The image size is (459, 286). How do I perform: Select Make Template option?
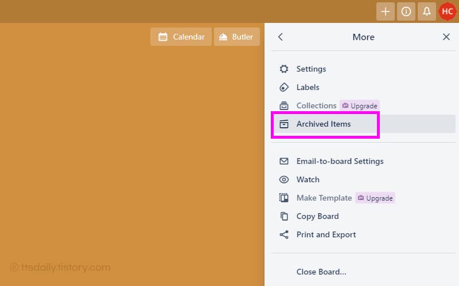tap(324, 198)
